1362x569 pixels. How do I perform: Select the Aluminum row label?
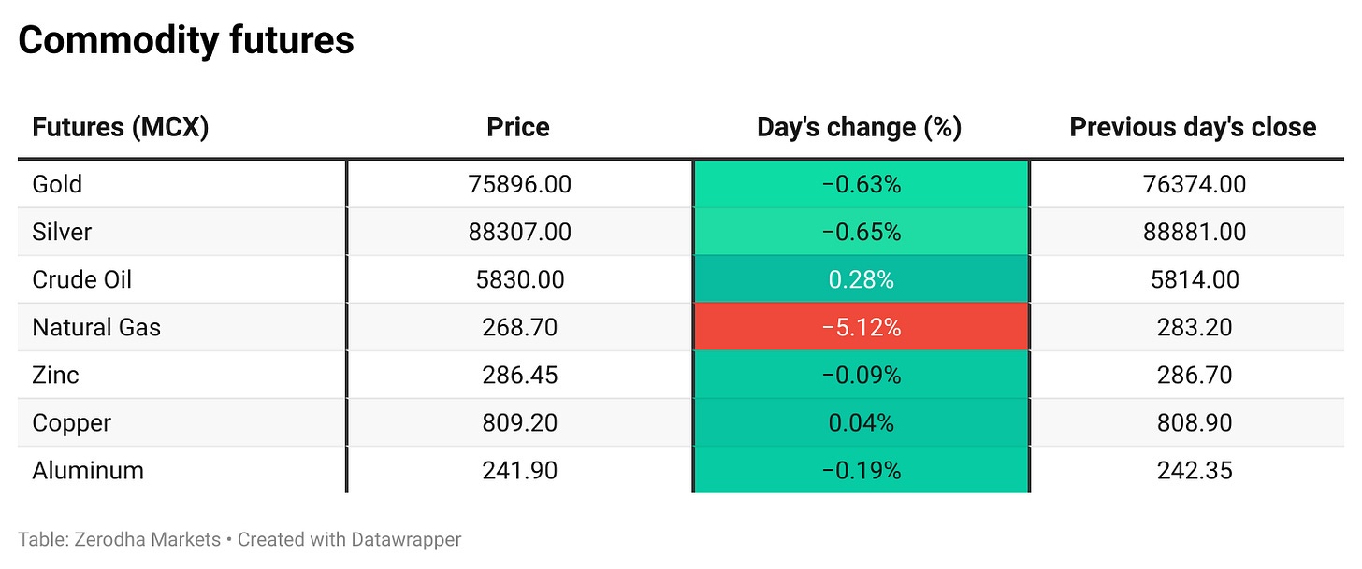coord(88,470)
